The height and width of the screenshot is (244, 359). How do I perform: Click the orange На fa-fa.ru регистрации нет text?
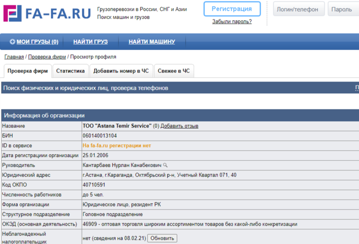[117, 146]
